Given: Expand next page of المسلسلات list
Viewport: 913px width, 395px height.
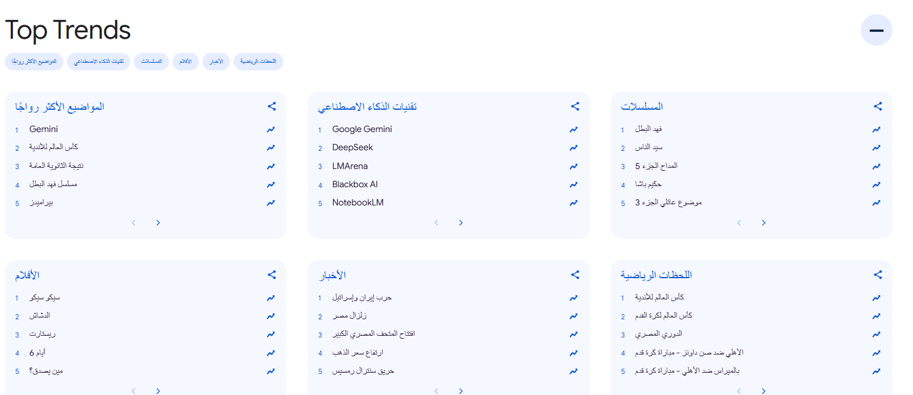Looking at the screenshot, I should click(x=763, y=222).
